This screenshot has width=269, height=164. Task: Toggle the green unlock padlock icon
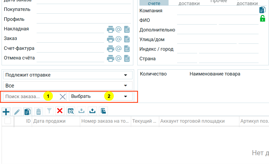[x=262, y=19]
